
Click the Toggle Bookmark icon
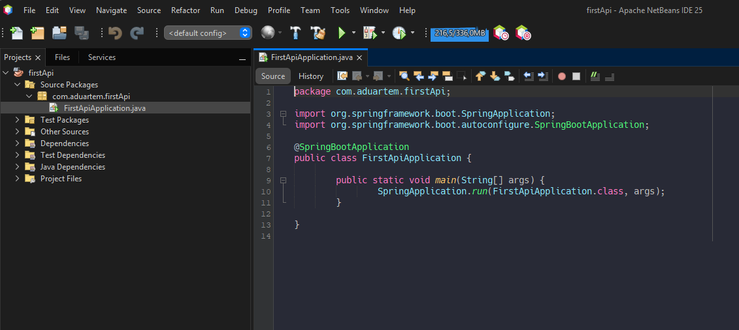click(x=510, y=76)
